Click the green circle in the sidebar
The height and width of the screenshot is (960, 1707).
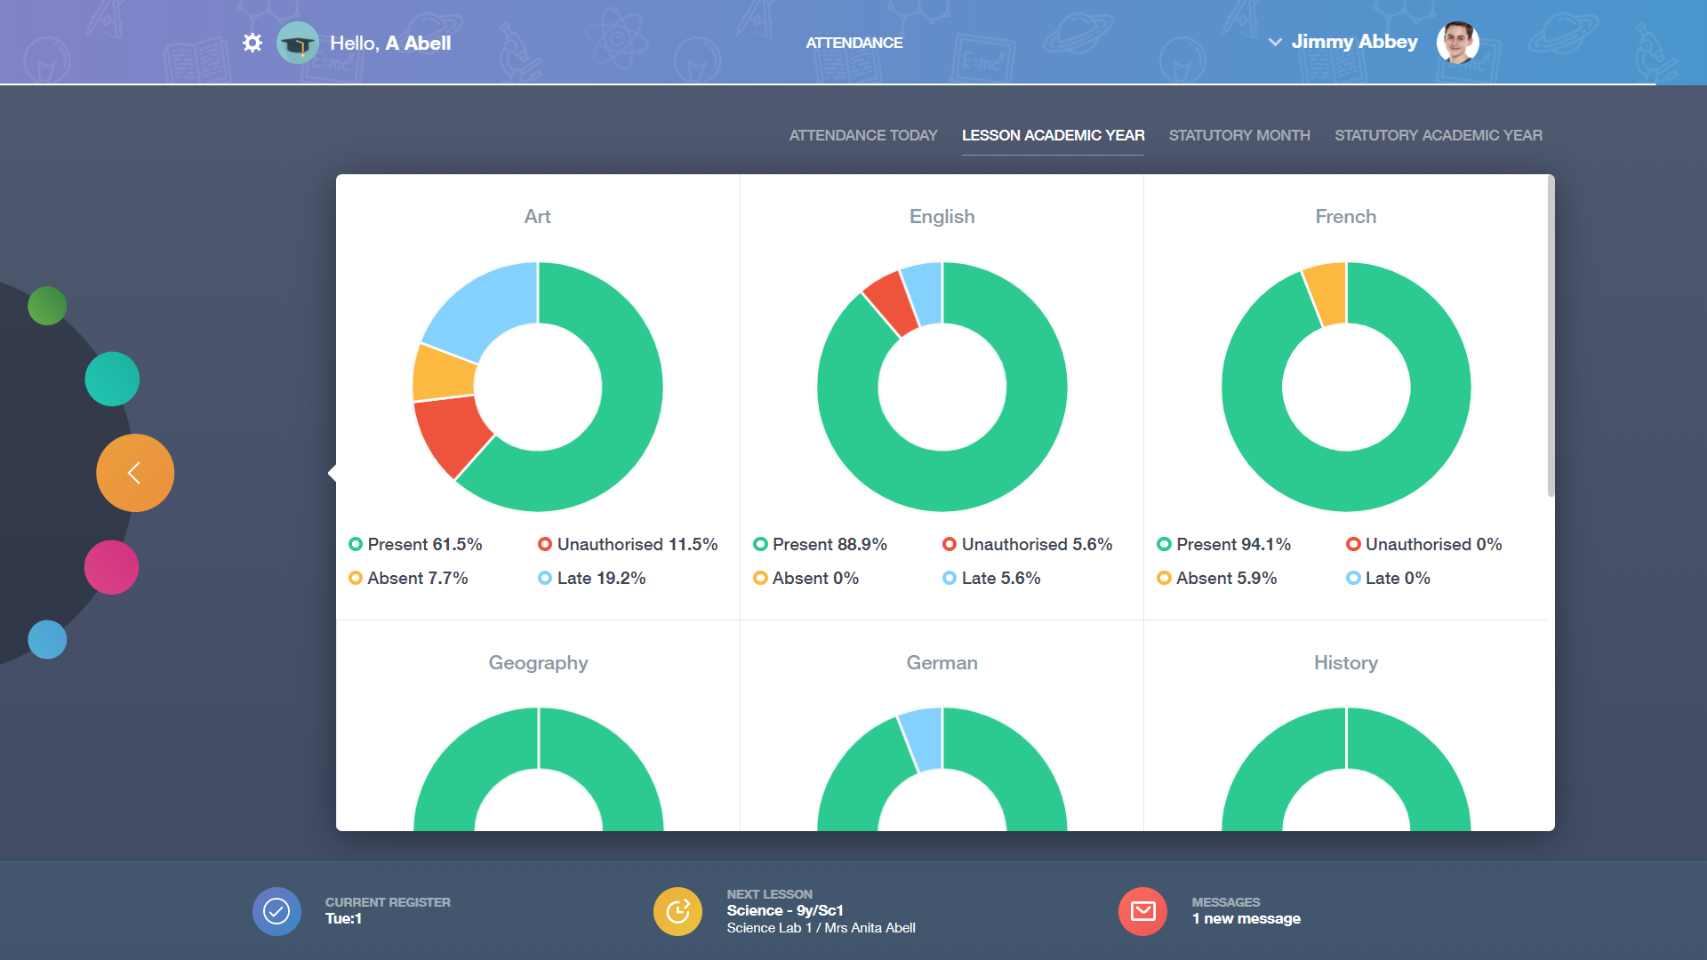(47, 306)
